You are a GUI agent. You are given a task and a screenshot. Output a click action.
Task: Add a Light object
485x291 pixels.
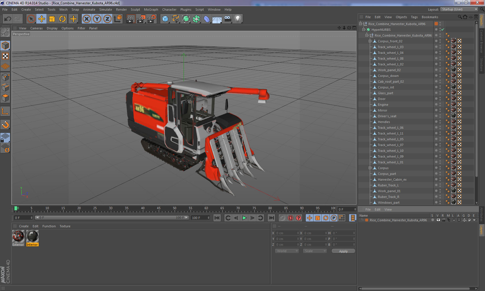(x=238, y=19)
